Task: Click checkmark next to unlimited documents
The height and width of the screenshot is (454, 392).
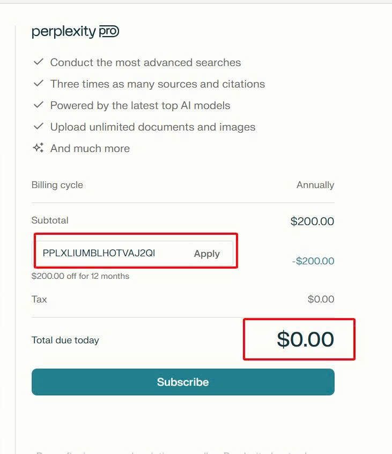Action: [38, 126]
